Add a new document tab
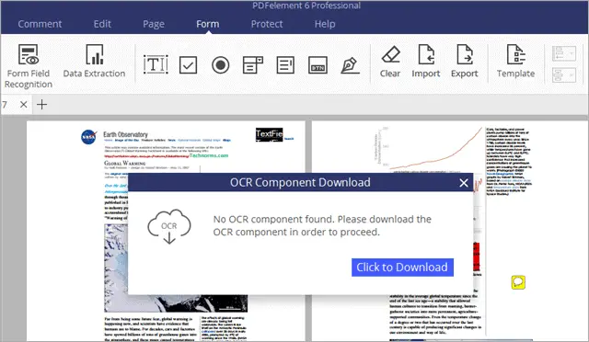The width and height of the screenshot is (589, 342). click(x=41, y=105)
